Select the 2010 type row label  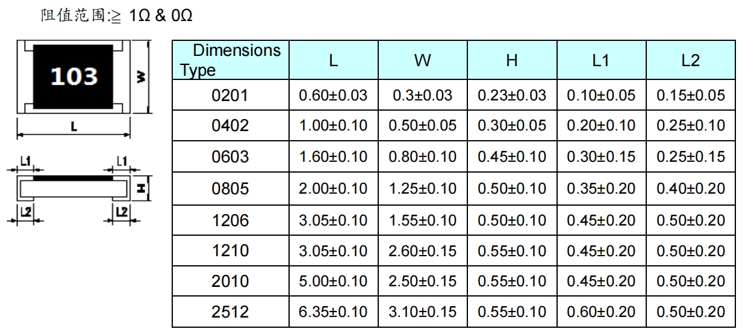[x=231, y=281]
